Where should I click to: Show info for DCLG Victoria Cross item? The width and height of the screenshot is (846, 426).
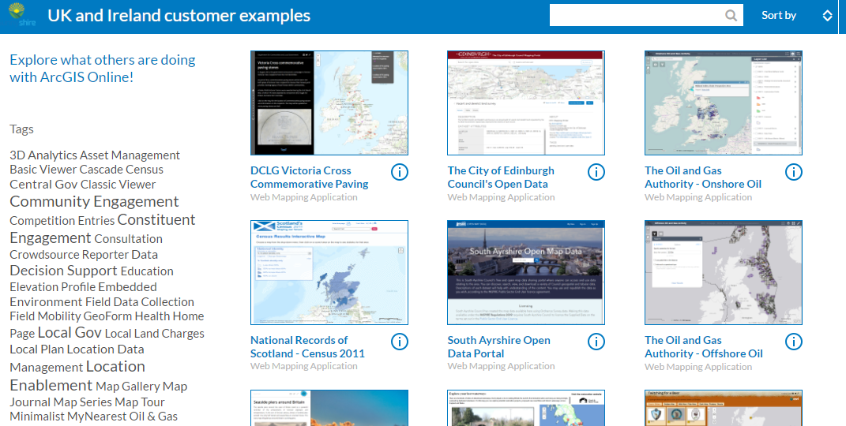[399, 172]
